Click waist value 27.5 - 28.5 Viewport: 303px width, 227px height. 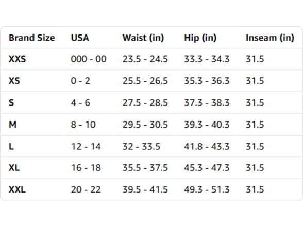[145, 102]
